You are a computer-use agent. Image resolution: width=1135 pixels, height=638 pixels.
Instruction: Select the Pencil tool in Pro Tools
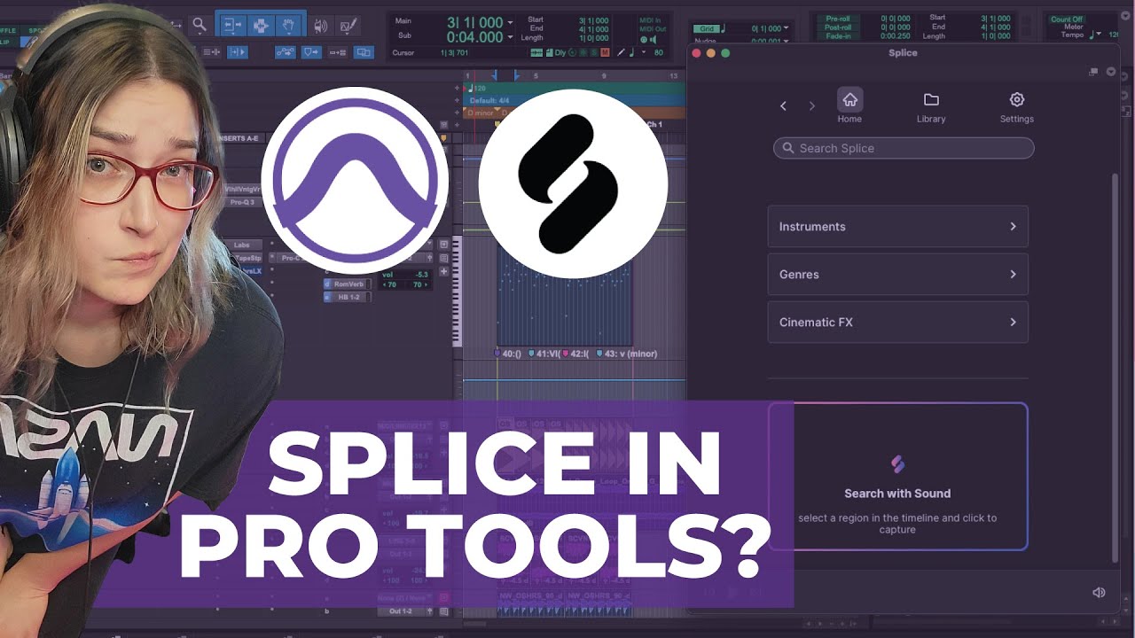tap(348, 26)
